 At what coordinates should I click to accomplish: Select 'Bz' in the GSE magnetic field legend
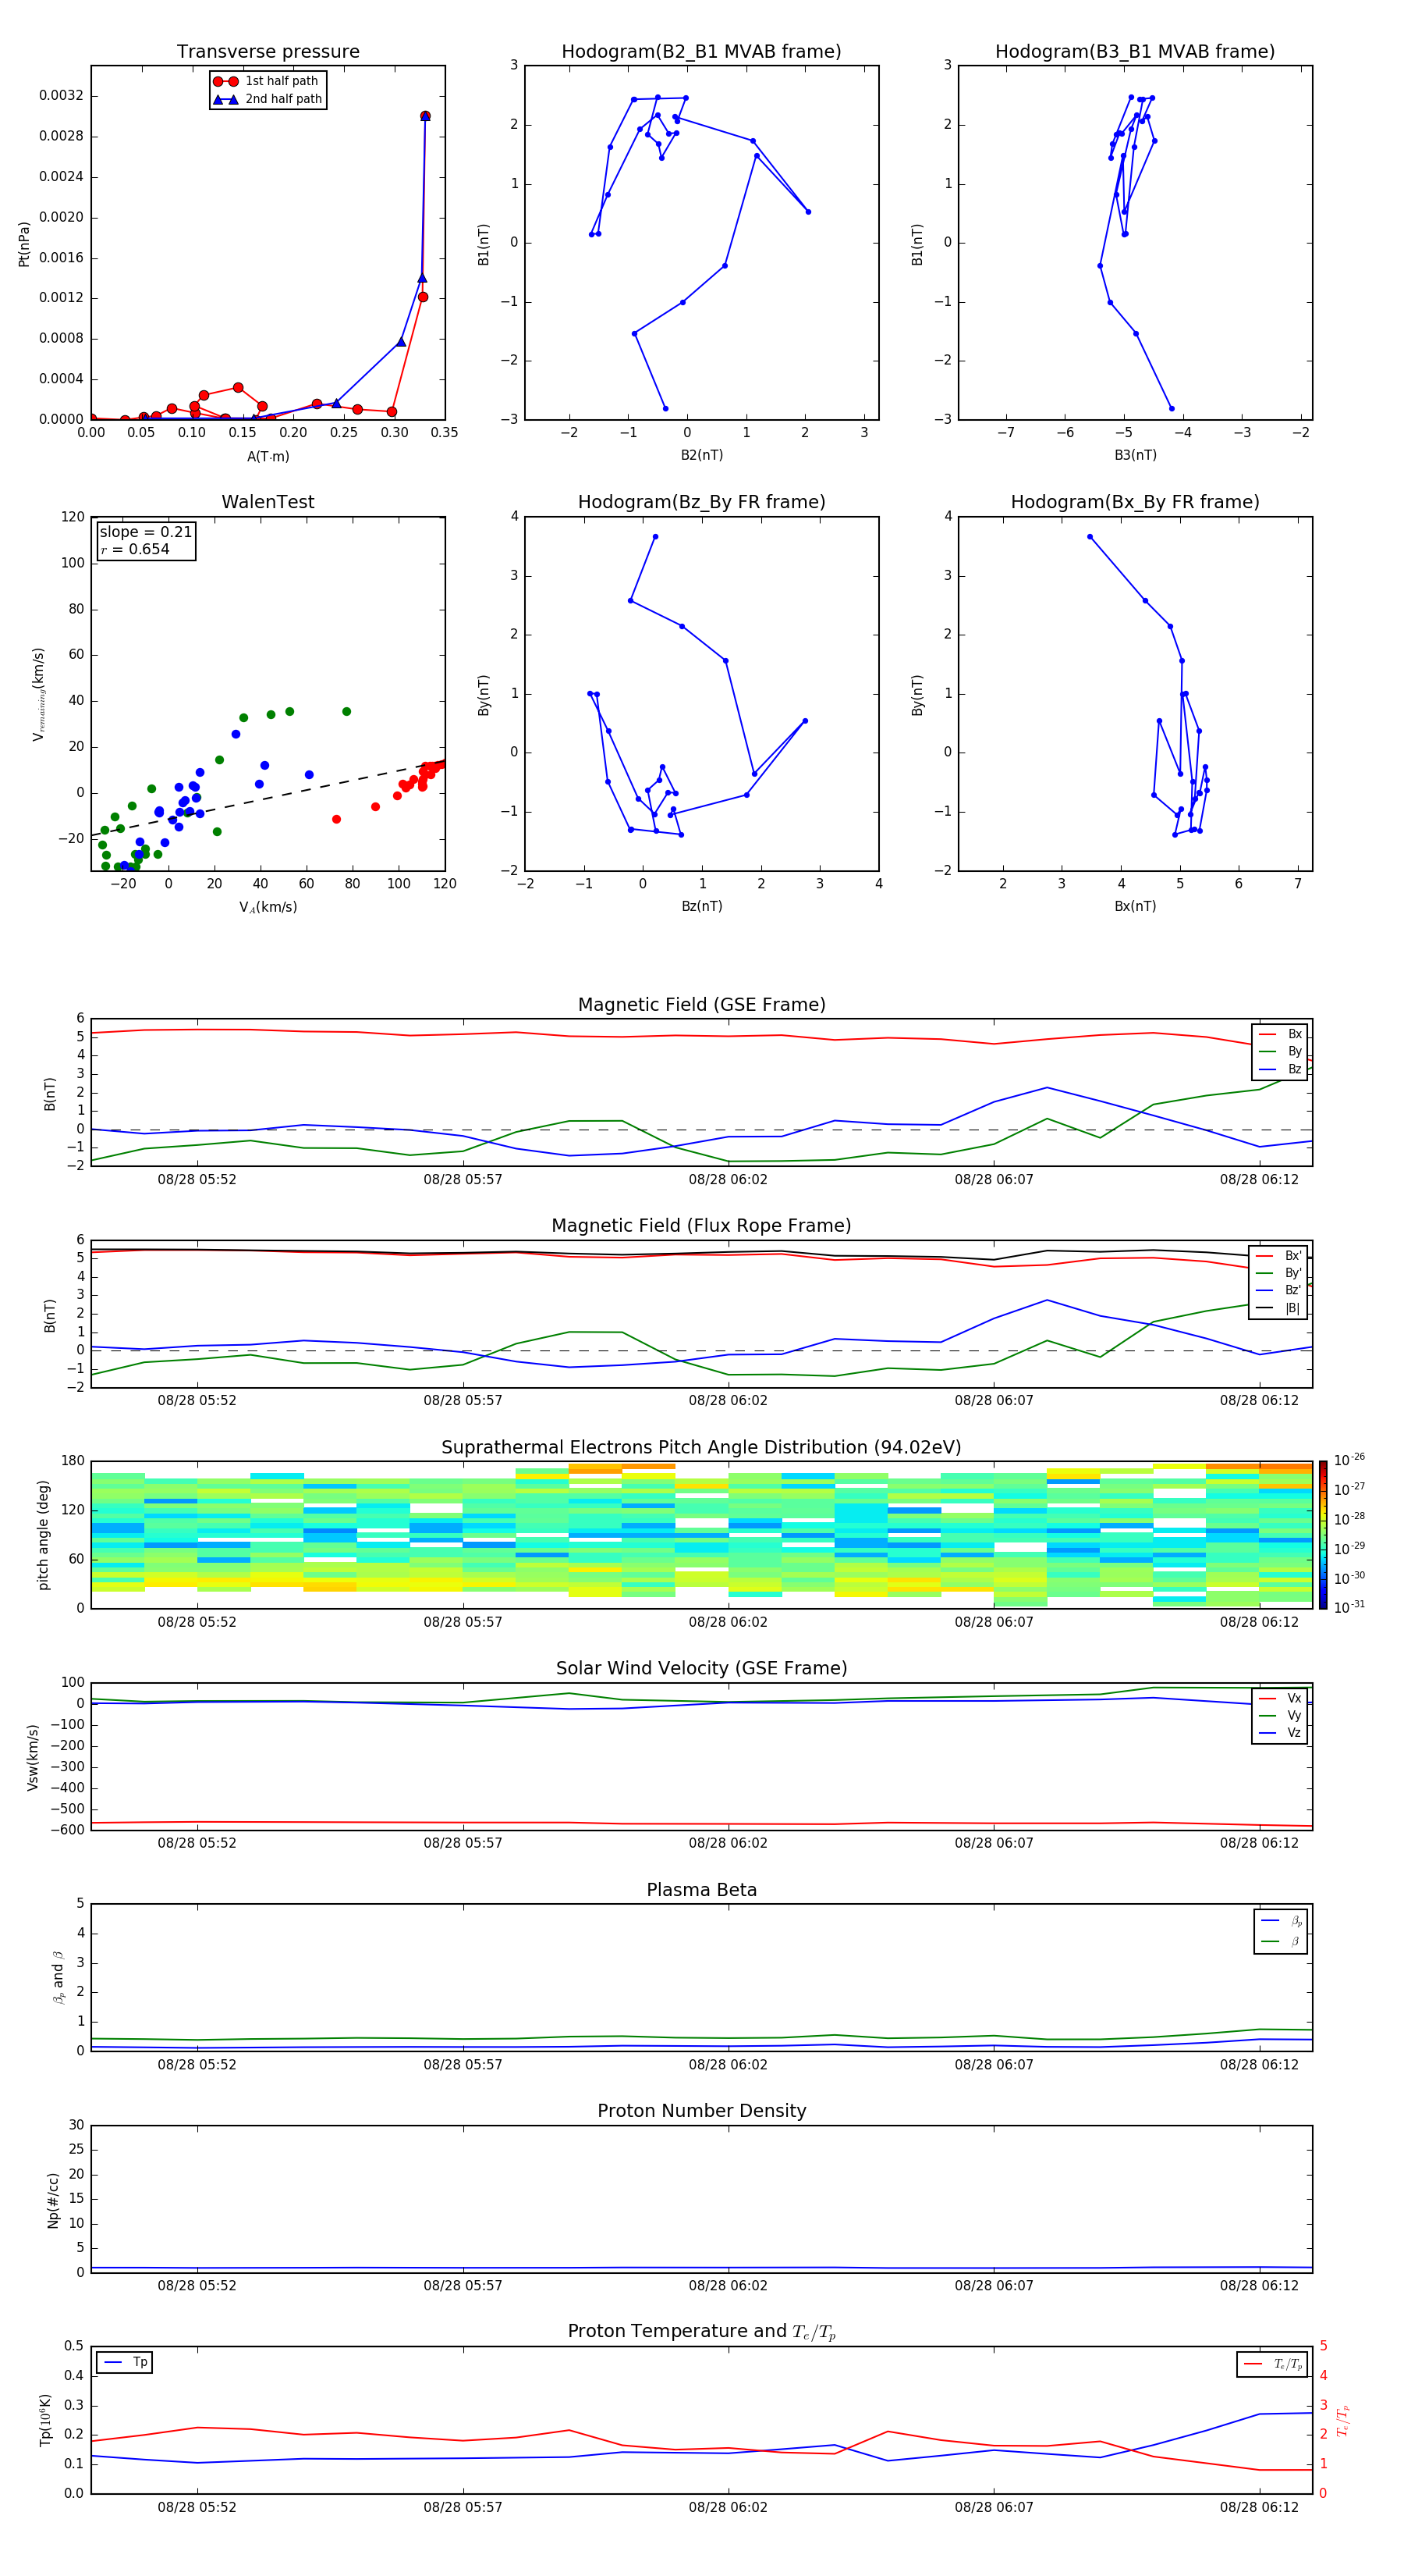click(1280, 1070)
